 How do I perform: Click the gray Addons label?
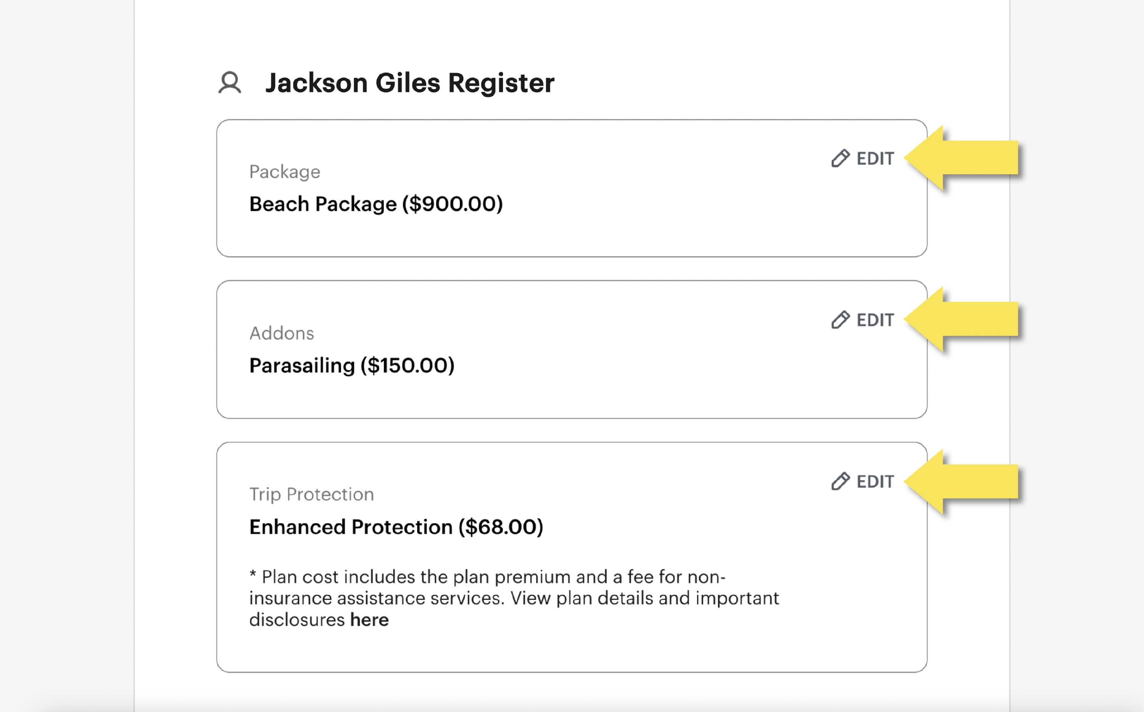click(x=281, y=333)
